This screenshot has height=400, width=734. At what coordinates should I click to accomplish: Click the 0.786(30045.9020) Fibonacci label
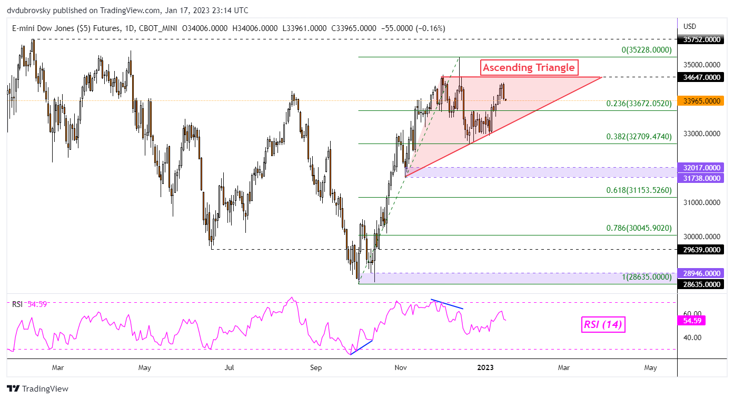(x=639, y=228)
